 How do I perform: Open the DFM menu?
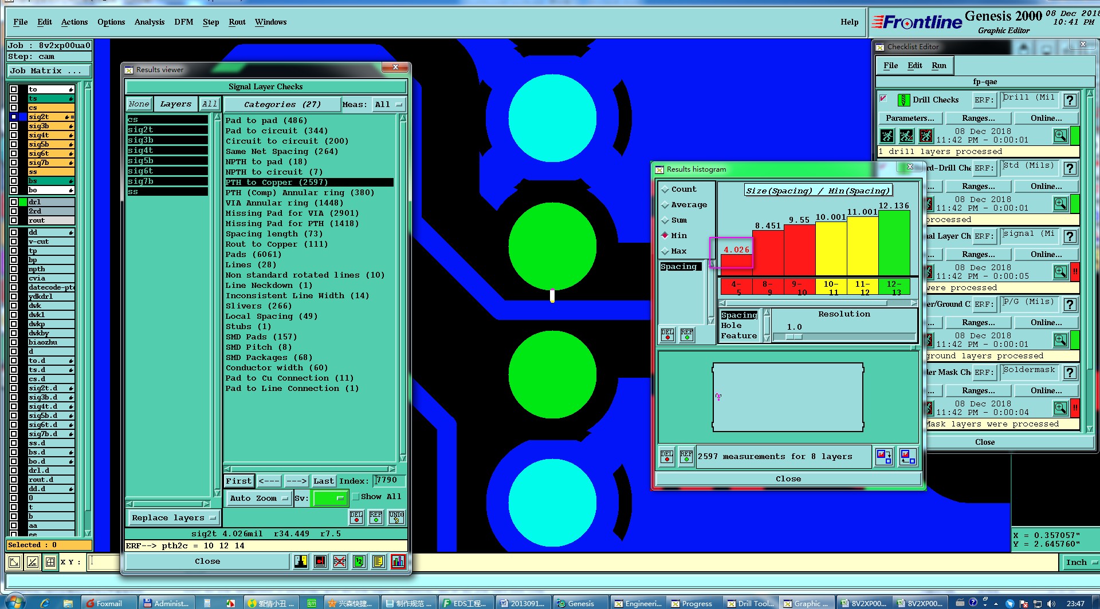(x=184, y=22)
